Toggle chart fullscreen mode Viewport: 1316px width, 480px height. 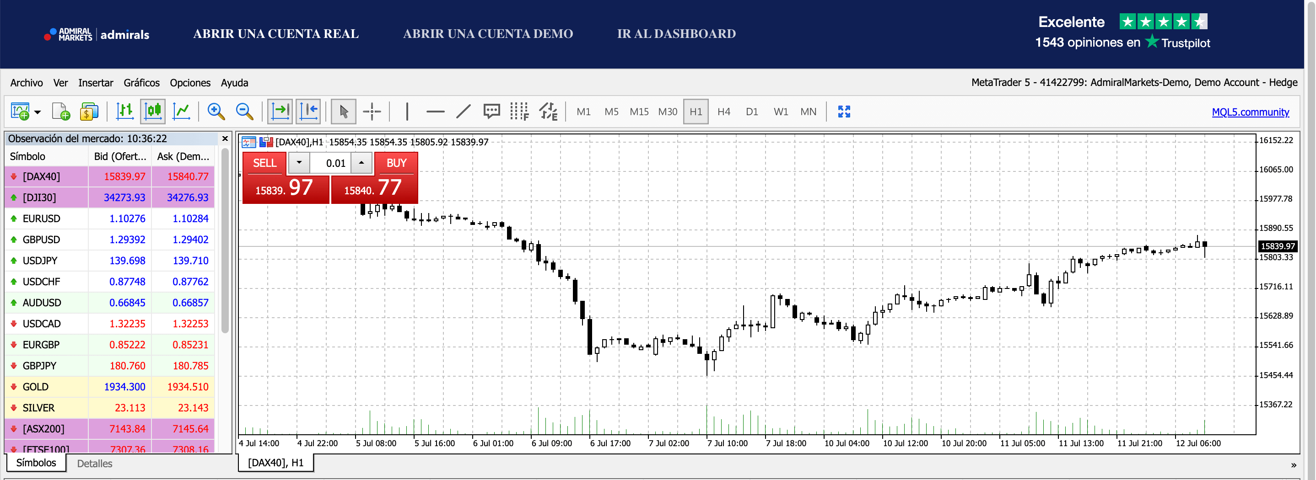844,112
